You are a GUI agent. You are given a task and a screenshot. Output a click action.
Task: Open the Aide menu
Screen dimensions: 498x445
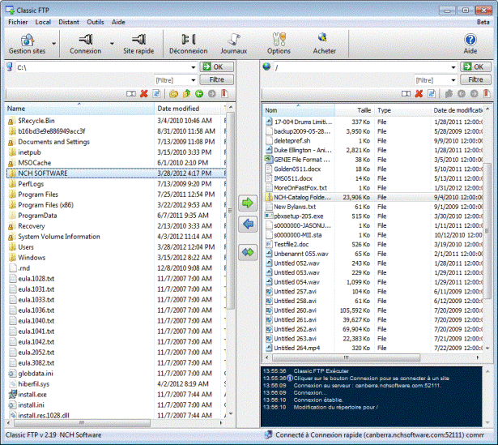tap(118, 22)
